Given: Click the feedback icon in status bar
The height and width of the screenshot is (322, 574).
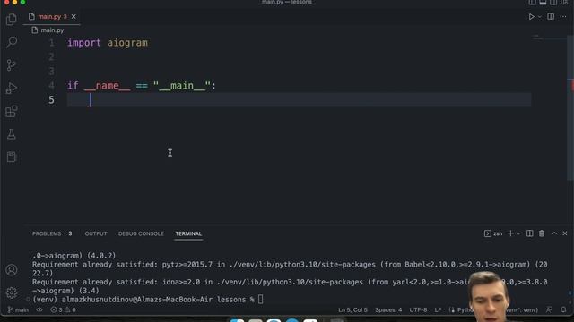Looking at the screenshot, I should [x=549, y=310].
